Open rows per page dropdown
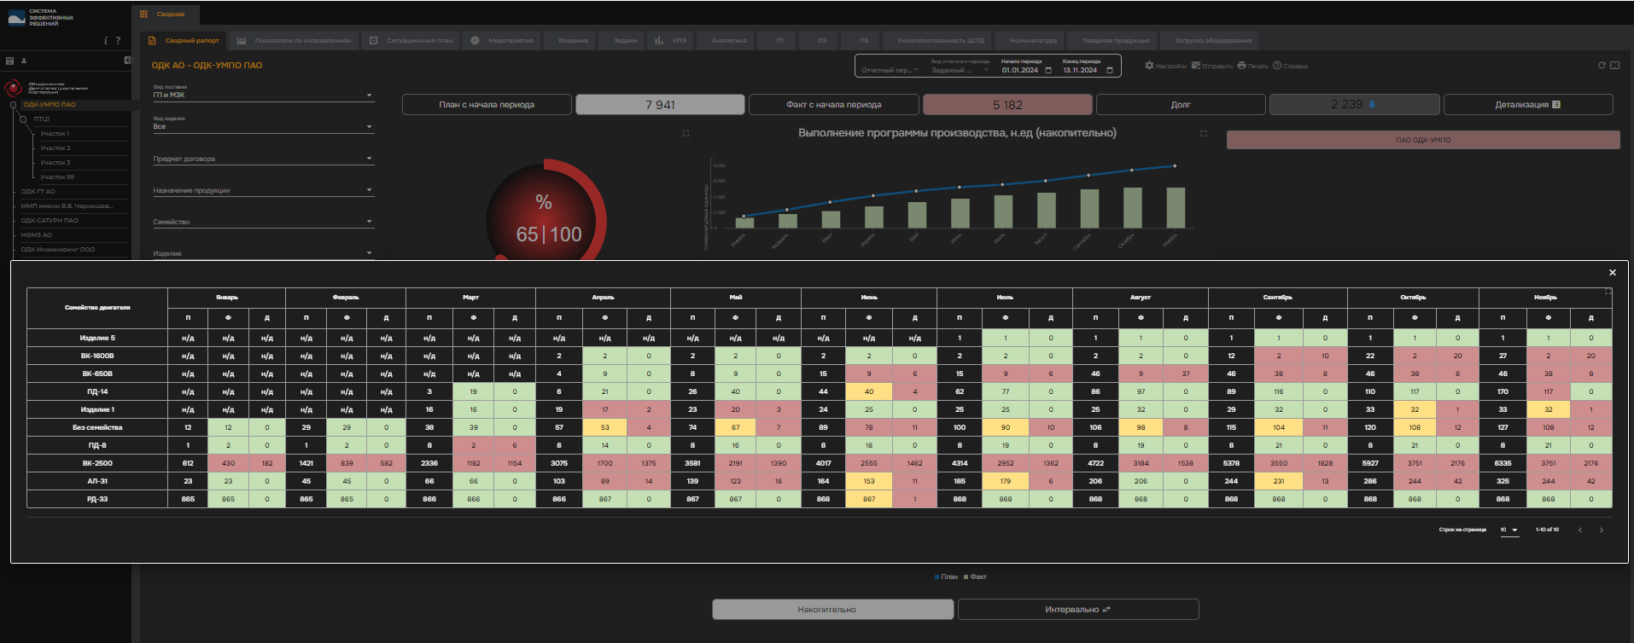Image resolution: width=1634 pixels, height=643 pixels. pyautogui.click(x=1509, y=530)
